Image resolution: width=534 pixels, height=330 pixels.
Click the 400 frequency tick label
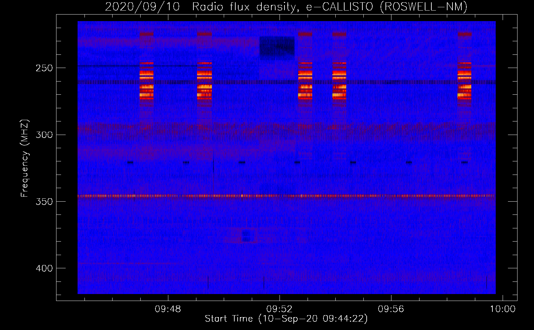[44, 268]
